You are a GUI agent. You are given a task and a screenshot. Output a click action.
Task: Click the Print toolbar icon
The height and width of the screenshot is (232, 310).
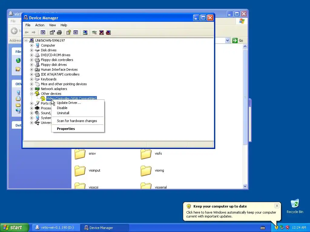59,32
